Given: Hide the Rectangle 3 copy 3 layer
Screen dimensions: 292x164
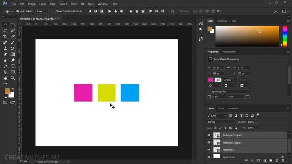Looking at the screenshot, I should 209,143.
